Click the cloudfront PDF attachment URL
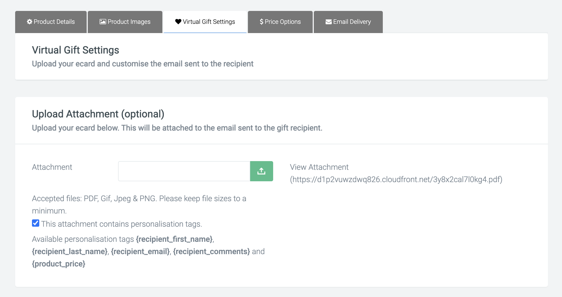The height and width of the screenshot is (297, 562). (396, 179)
